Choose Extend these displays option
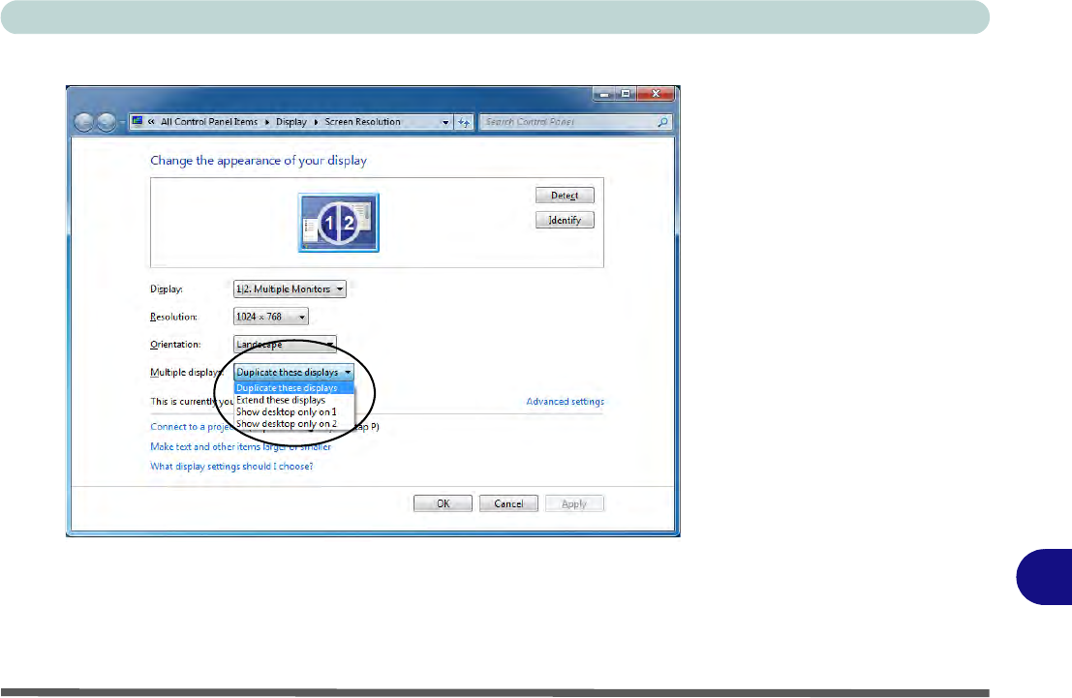This screenshot has width=1072, height=698. point(294,400)
